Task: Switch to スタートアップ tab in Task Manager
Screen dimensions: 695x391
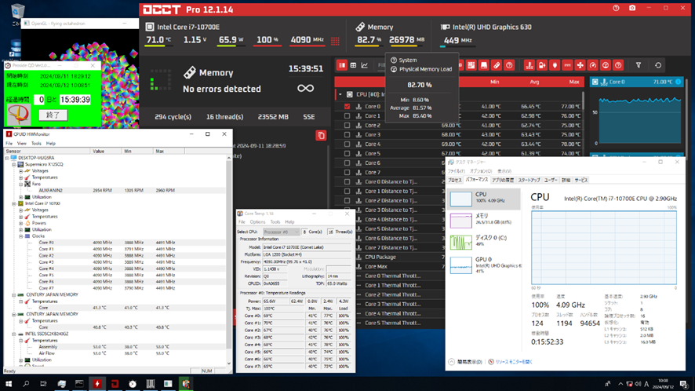Action: (529, 180)
